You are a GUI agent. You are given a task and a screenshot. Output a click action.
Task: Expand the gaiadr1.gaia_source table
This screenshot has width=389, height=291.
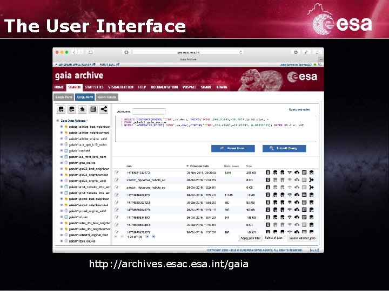point(62,163)
